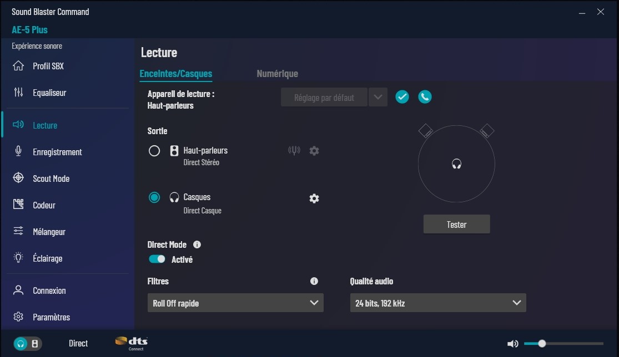The image size is (619, 357).
Task: Click the Éclairage light bulb icon
Action: (18, 258)
